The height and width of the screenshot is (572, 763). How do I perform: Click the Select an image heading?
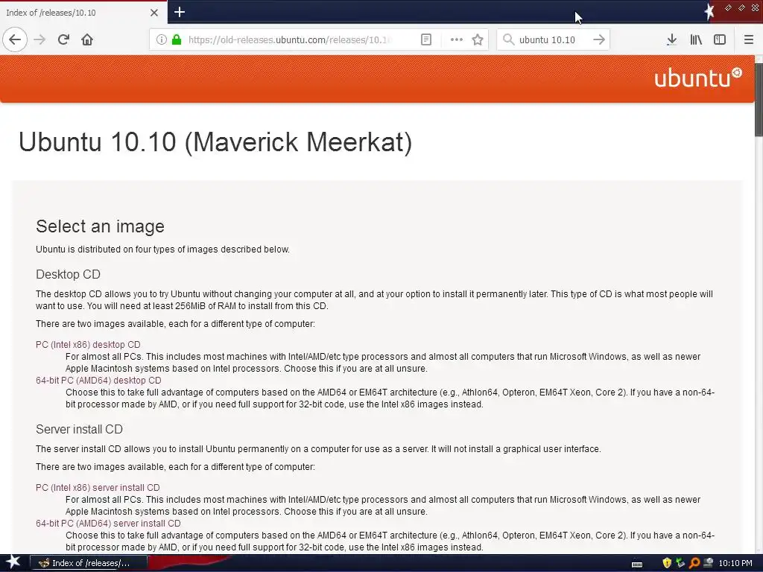point(101,226)
